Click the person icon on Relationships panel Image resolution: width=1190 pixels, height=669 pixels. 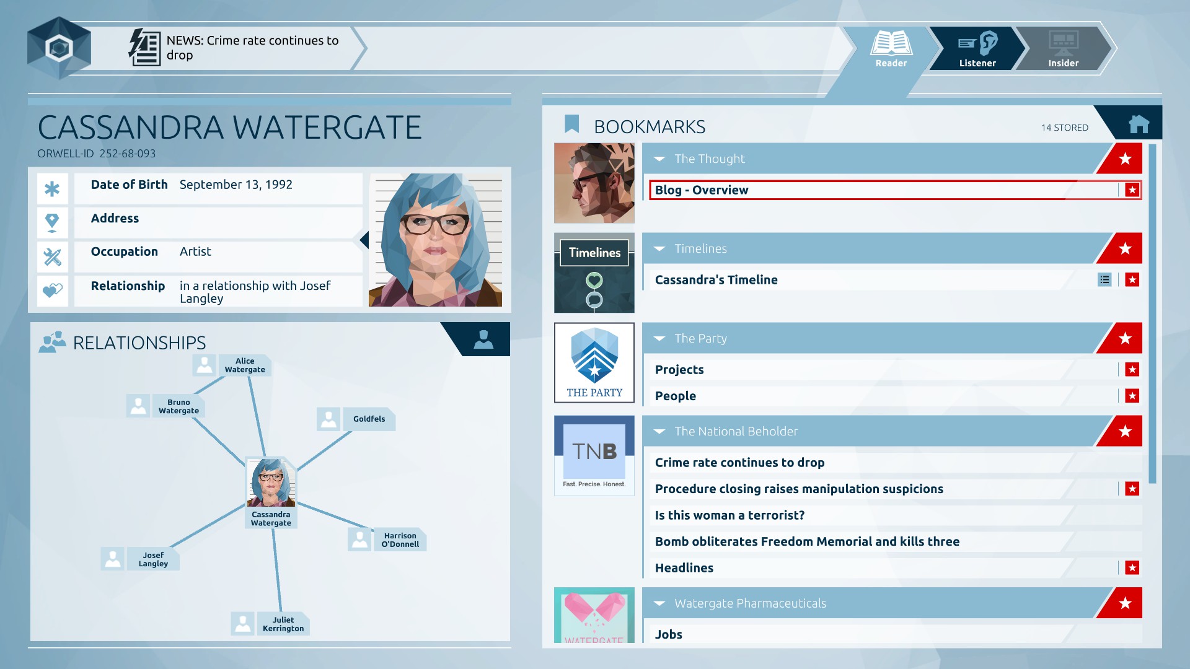[x=482, y=339]
